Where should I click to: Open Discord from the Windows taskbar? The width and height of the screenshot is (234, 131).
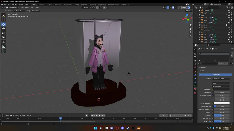point(122,128)
